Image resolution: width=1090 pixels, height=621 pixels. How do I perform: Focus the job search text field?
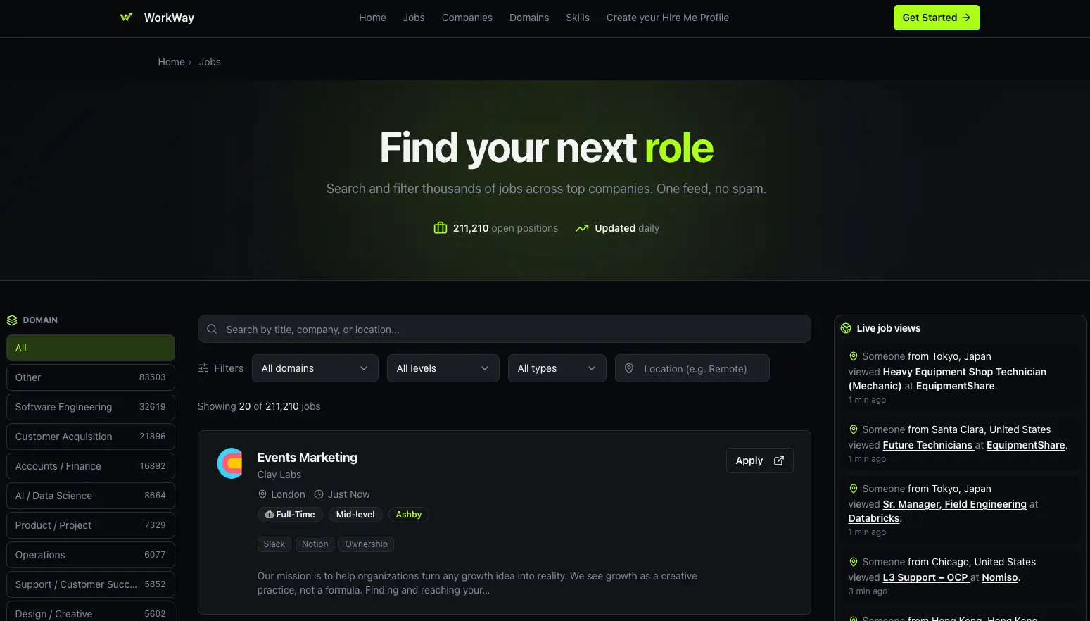(504, 329)
